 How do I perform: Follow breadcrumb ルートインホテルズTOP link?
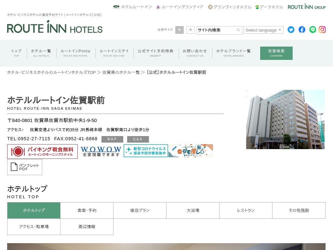click(51, 73)
